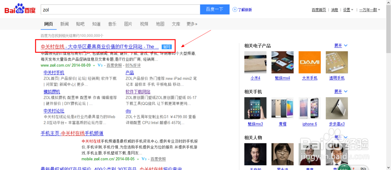Viewport: 391px width, 170px height.
Task: Expand the 更多» menu
Action: 192,24
